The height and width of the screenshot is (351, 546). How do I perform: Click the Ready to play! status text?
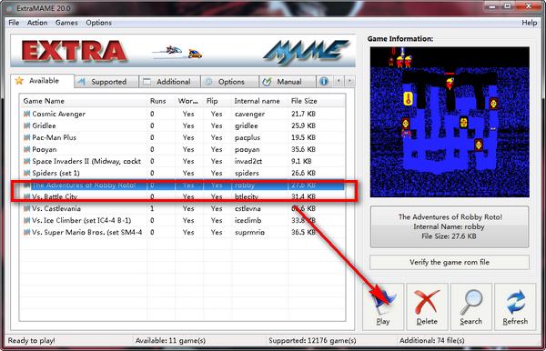31,341
